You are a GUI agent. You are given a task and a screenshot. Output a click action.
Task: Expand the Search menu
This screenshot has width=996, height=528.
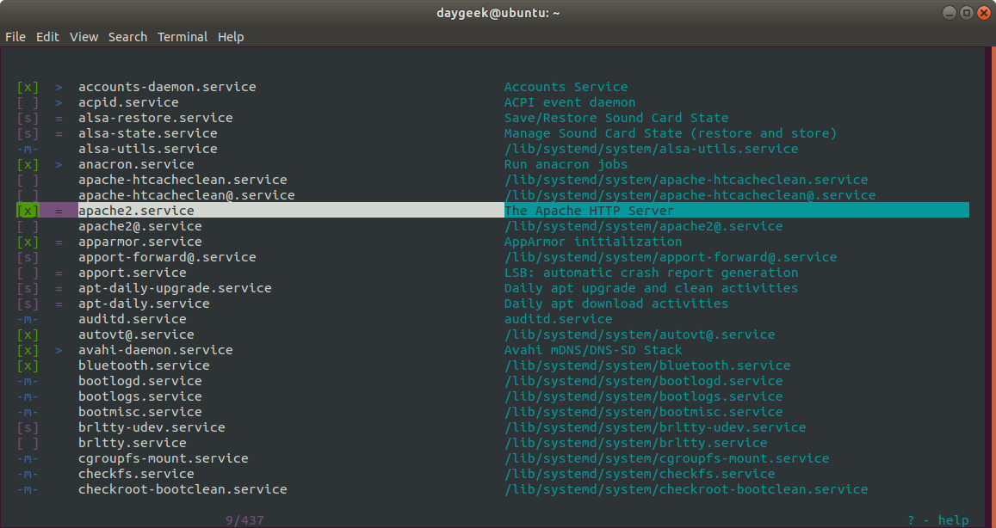coord(127,37)
